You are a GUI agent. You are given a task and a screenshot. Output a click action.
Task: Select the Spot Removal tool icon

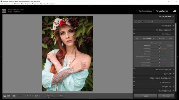coord(139,22)
